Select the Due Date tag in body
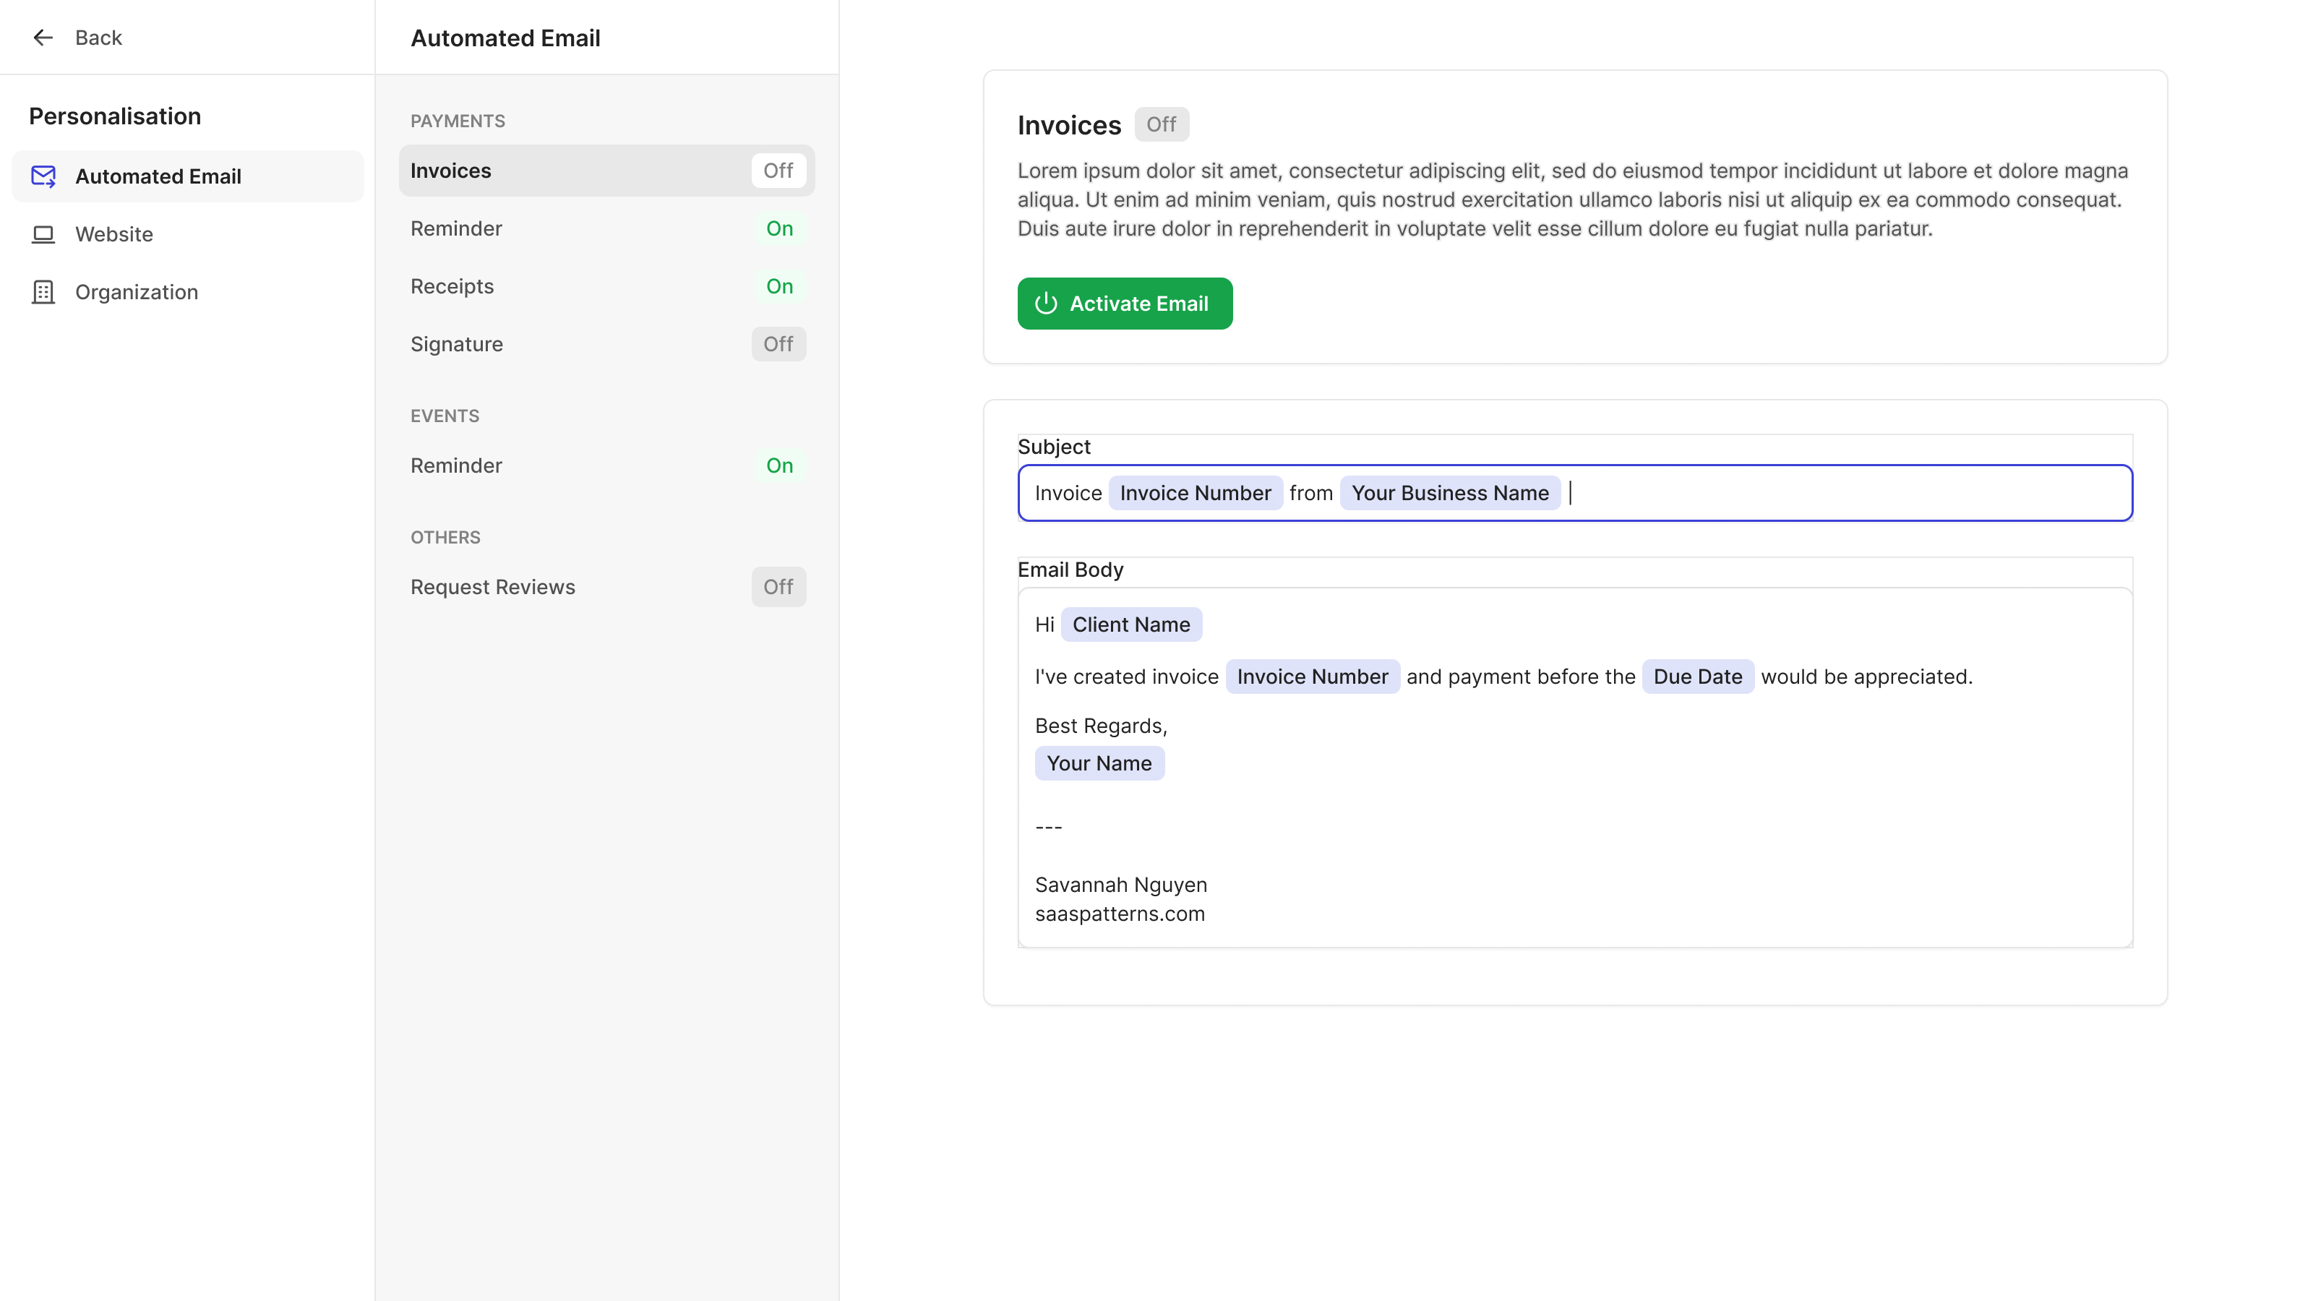This screenshot has width=2313, height=1301. coord(1697,677)
